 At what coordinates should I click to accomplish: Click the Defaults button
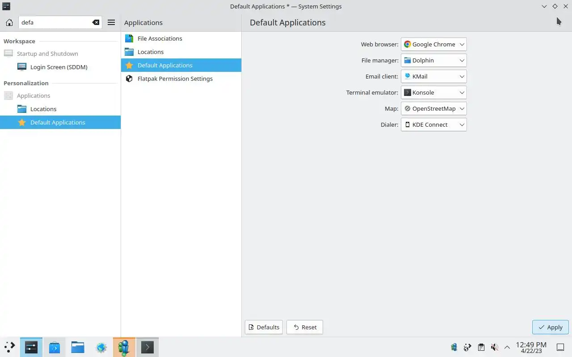click(x=264, y=327)
